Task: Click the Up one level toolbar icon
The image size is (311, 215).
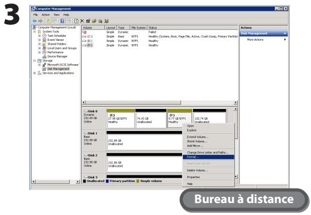Action: (x=48, y=21)
